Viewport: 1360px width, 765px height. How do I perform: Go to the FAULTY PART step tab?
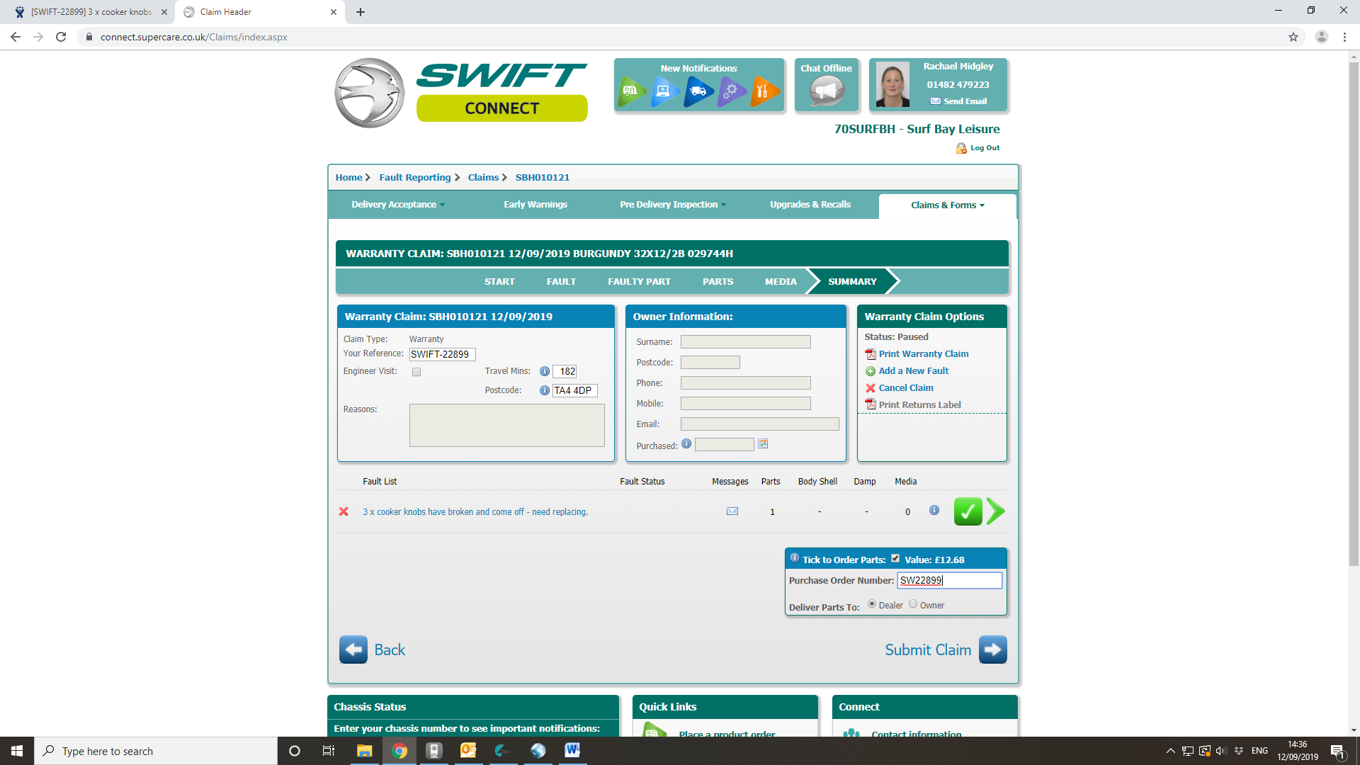tap(639, 281)
